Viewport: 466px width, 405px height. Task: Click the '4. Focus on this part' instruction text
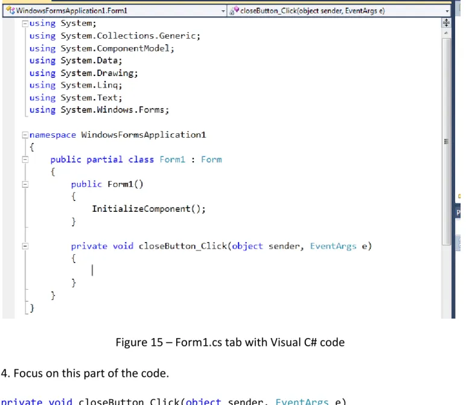pyautogui.click(x=85, y=373)
